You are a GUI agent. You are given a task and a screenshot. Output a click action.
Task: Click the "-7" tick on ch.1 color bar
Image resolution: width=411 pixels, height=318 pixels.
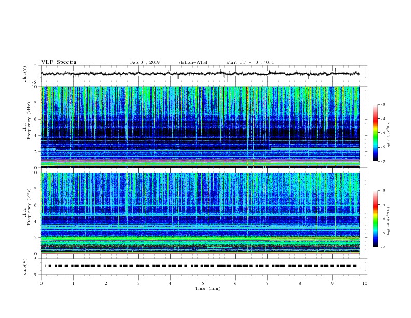pyautogui.click(x=382, y=161)
